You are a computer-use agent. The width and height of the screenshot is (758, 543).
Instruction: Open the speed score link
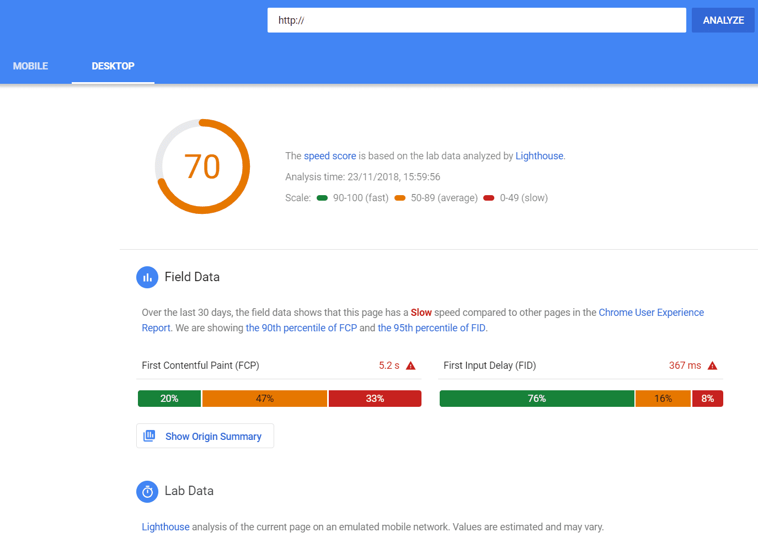(x=330, y=156)
